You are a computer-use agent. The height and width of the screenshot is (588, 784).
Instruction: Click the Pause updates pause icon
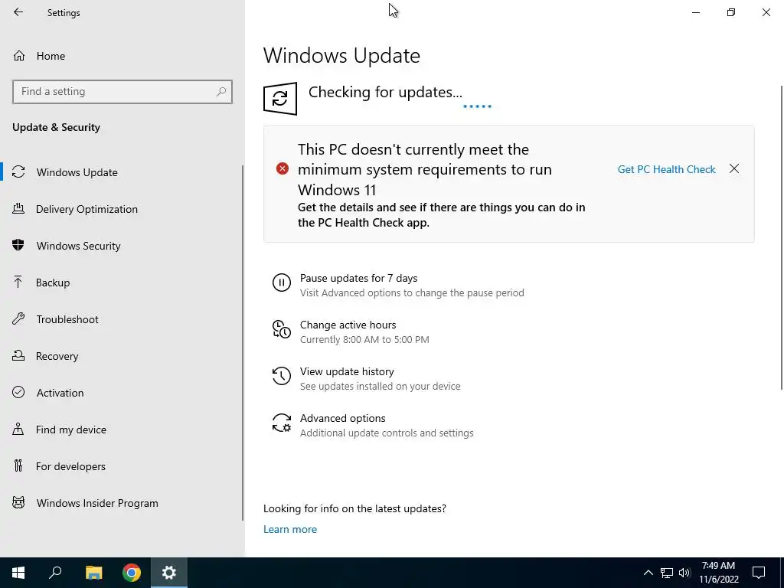282,283
